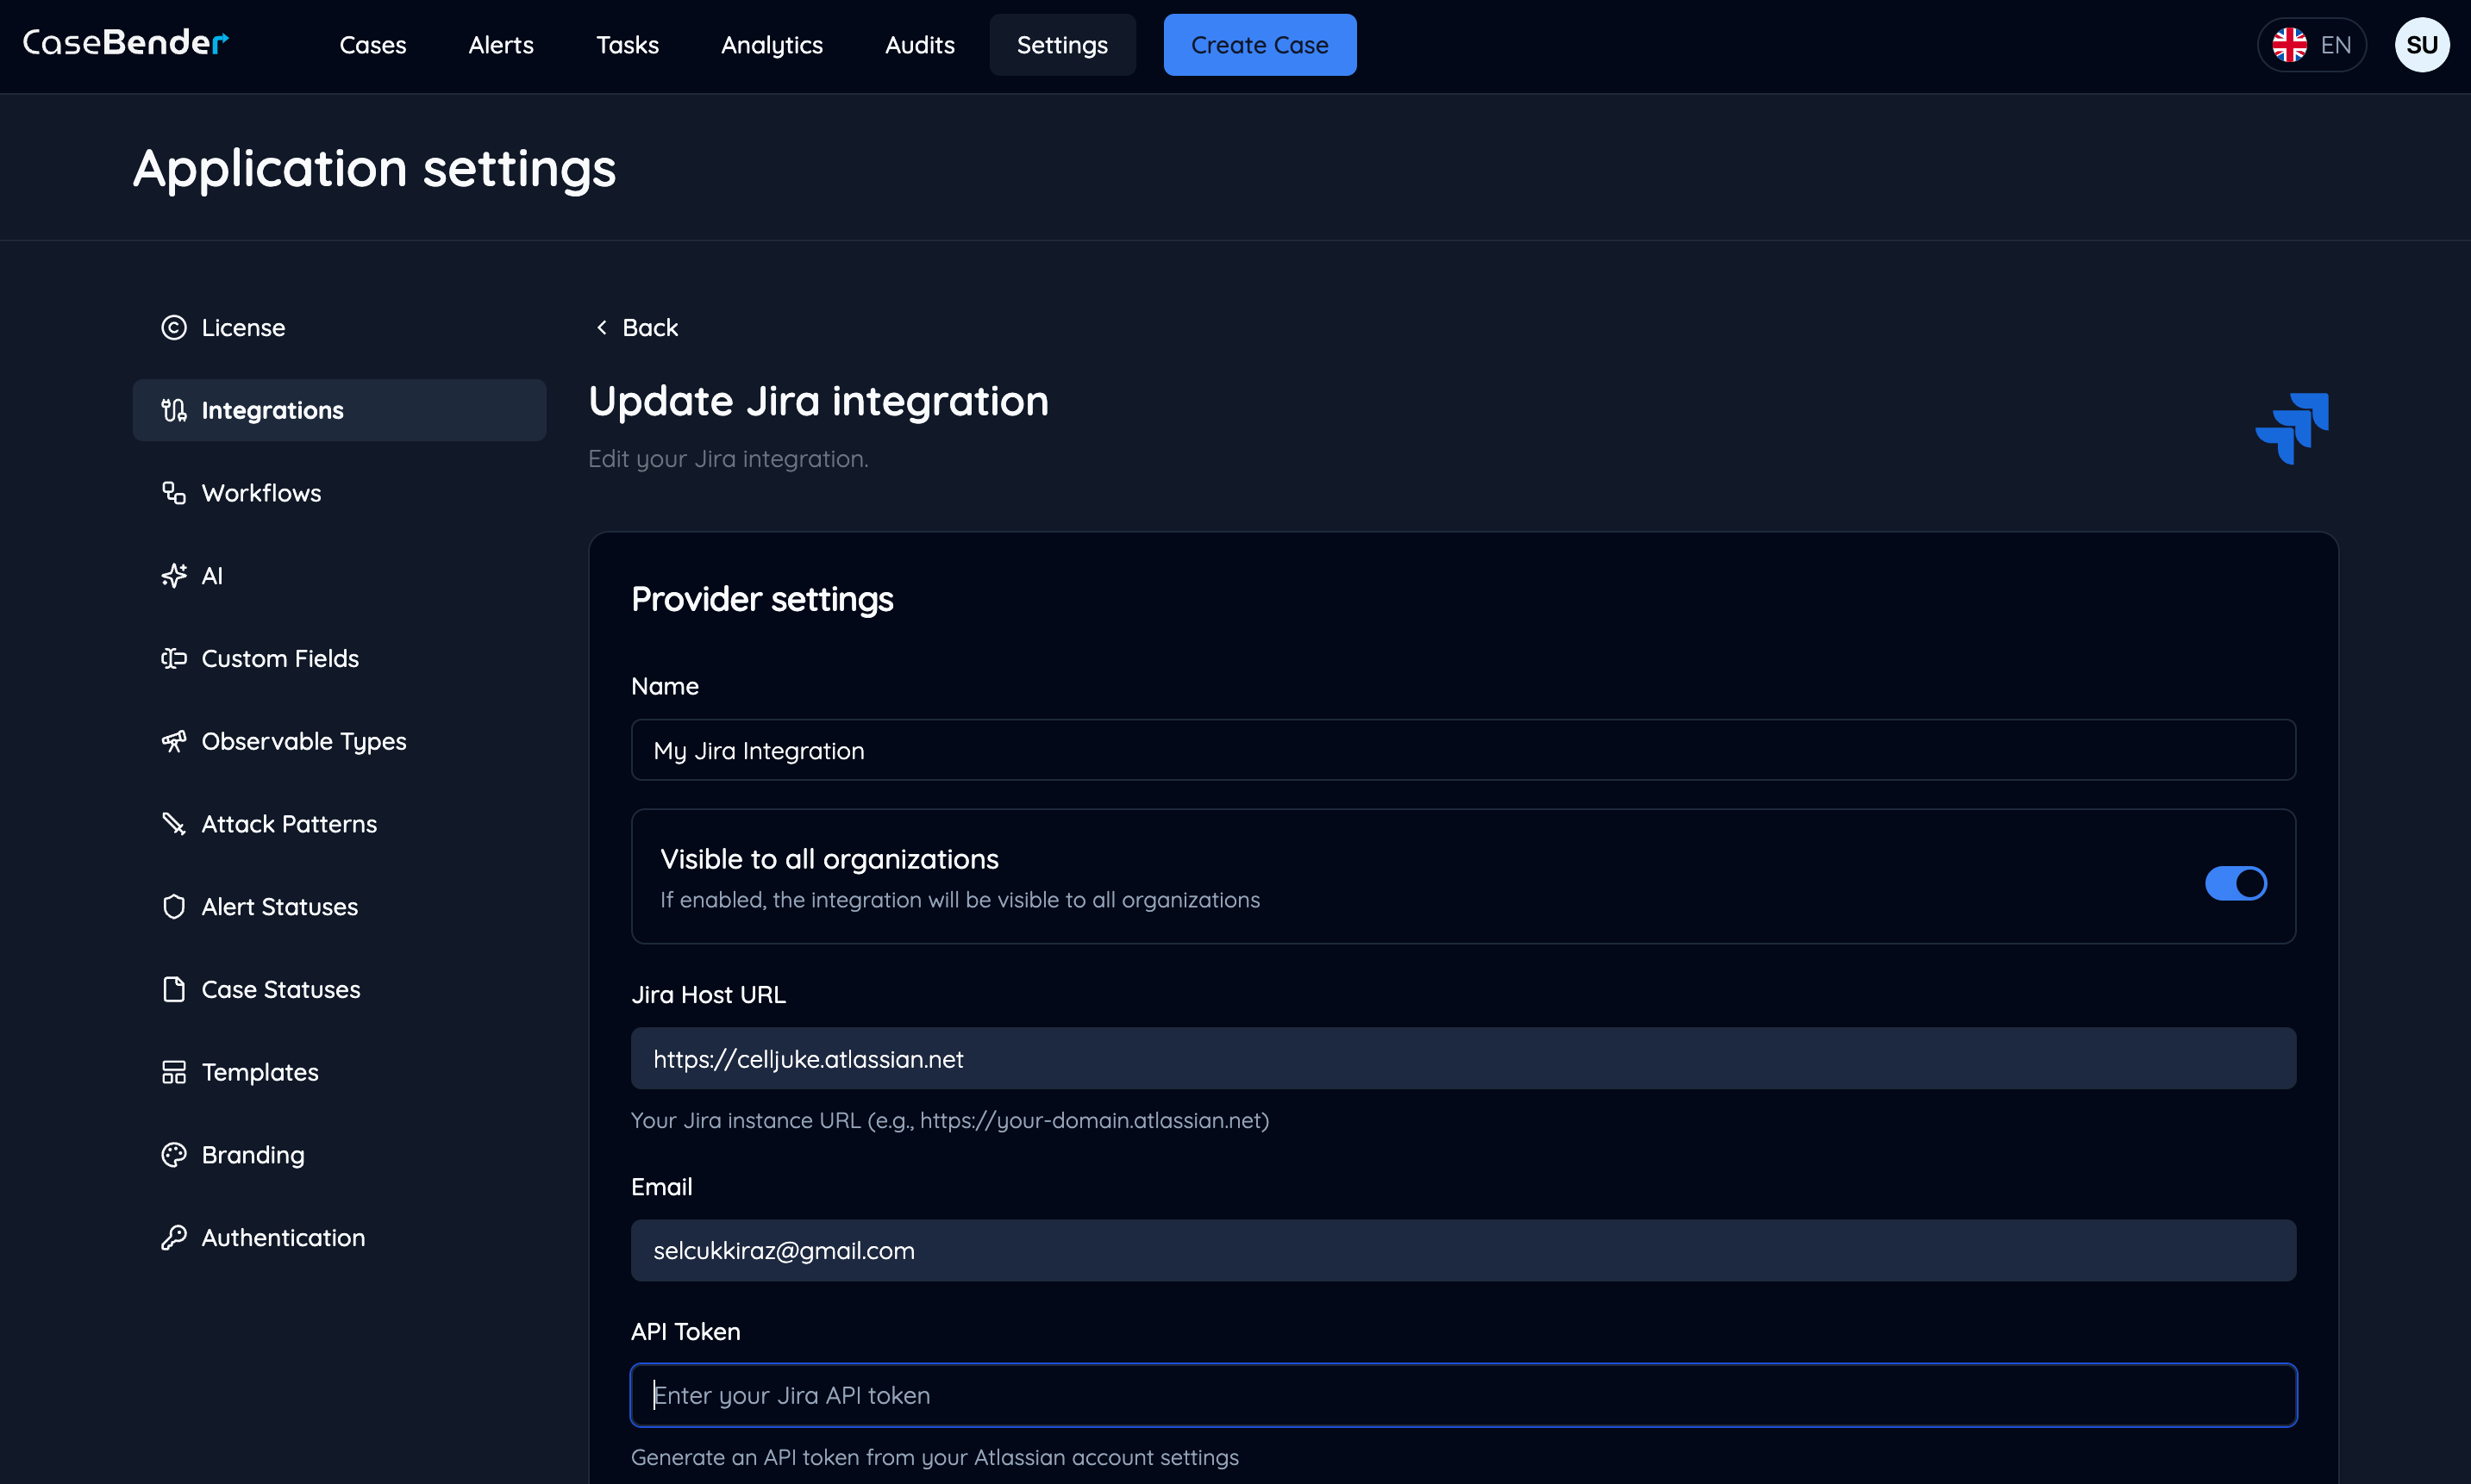
Task: Click the AI sparkle icon
Action: click(174, 576)
